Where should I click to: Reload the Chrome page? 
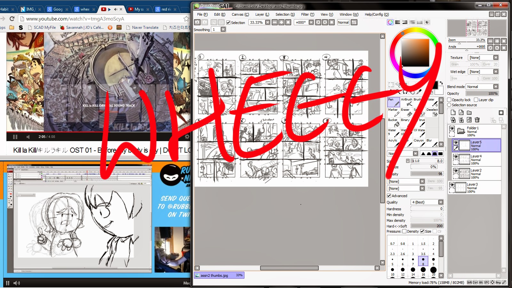point(12,19)
